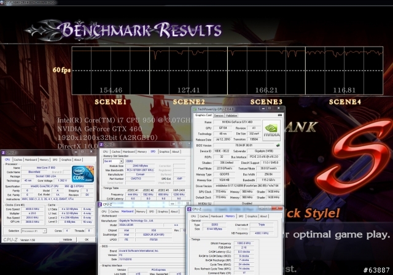Switch to Validation tab in GPU-Z

coord(231,115)
